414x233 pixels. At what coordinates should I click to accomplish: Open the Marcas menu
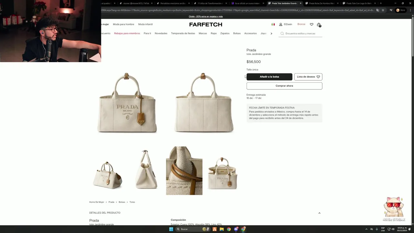click(x=203, y=33)
